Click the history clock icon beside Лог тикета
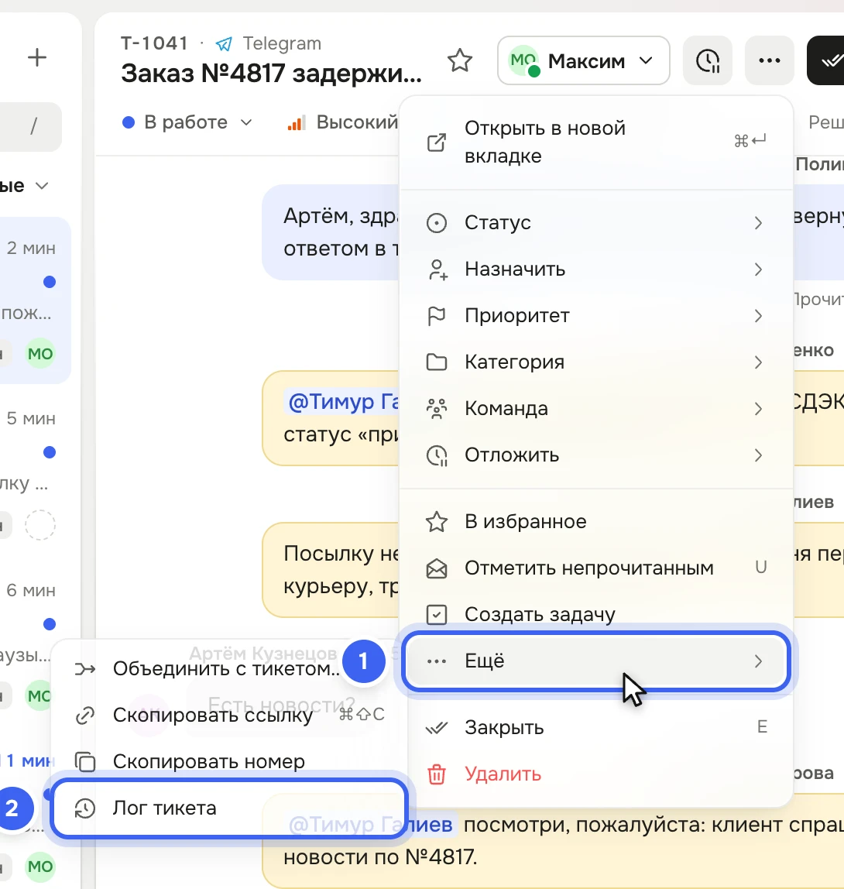Screen dimensions: 844x889 85,808
